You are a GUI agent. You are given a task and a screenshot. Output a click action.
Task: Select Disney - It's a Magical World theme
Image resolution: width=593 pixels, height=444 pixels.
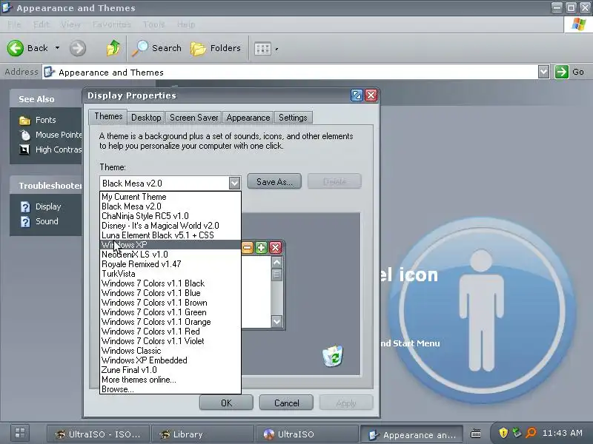[x=170, y=226]
